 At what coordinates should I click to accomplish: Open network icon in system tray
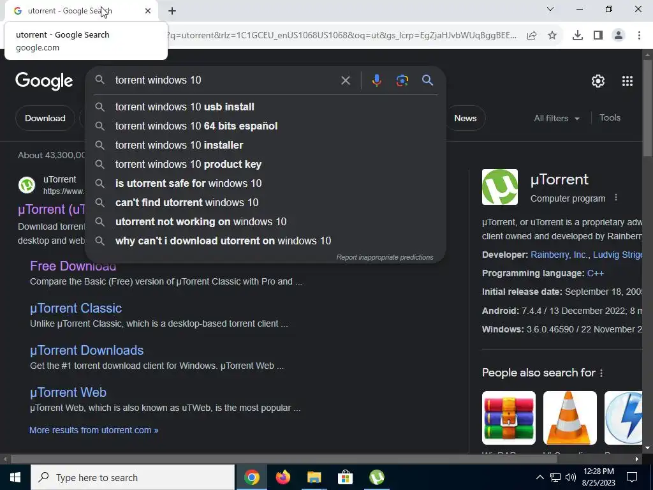[x=555, y=477]
